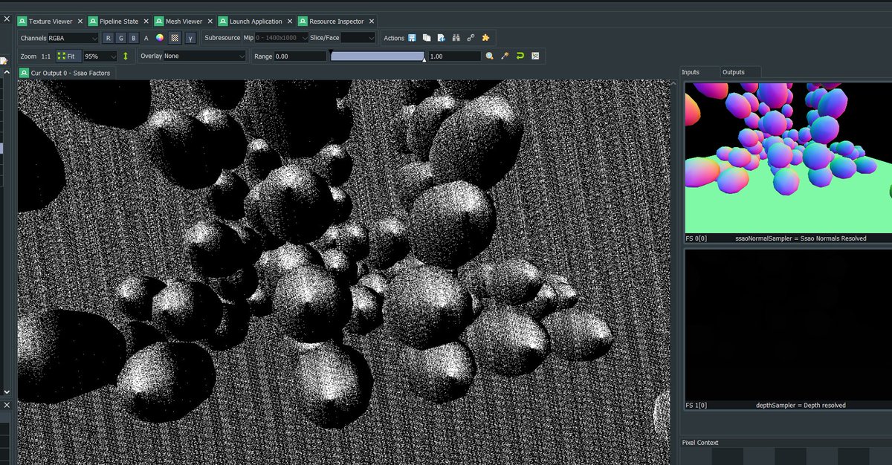Toggle the Fit zoom button

pyautogui.click(x=69, y=56)
